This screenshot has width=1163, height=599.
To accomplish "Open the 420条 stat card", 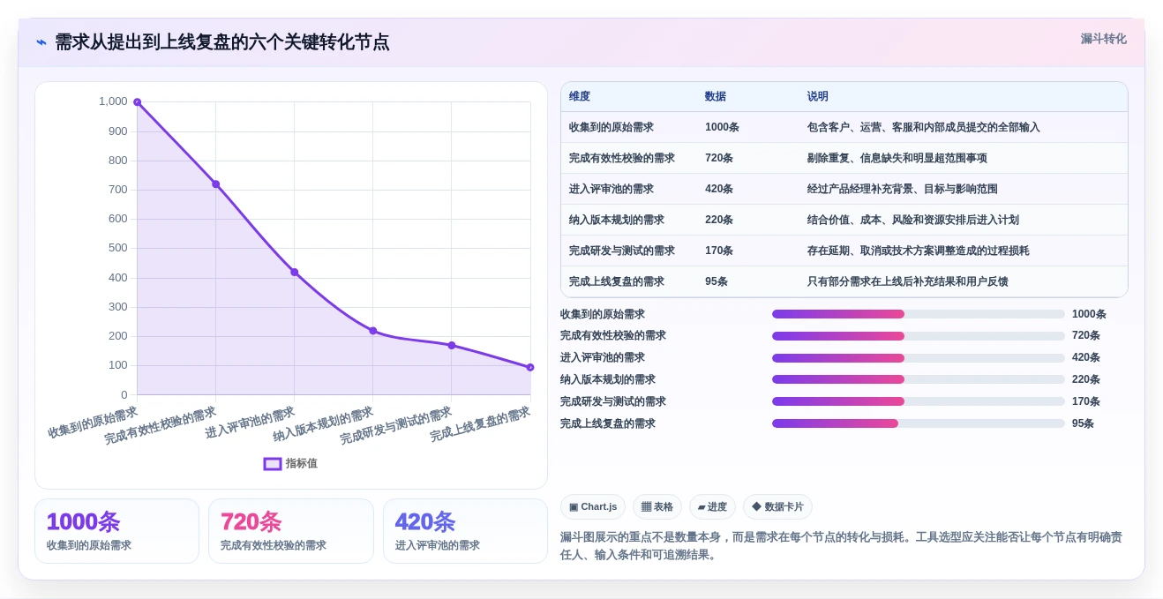I will [465, 531].
